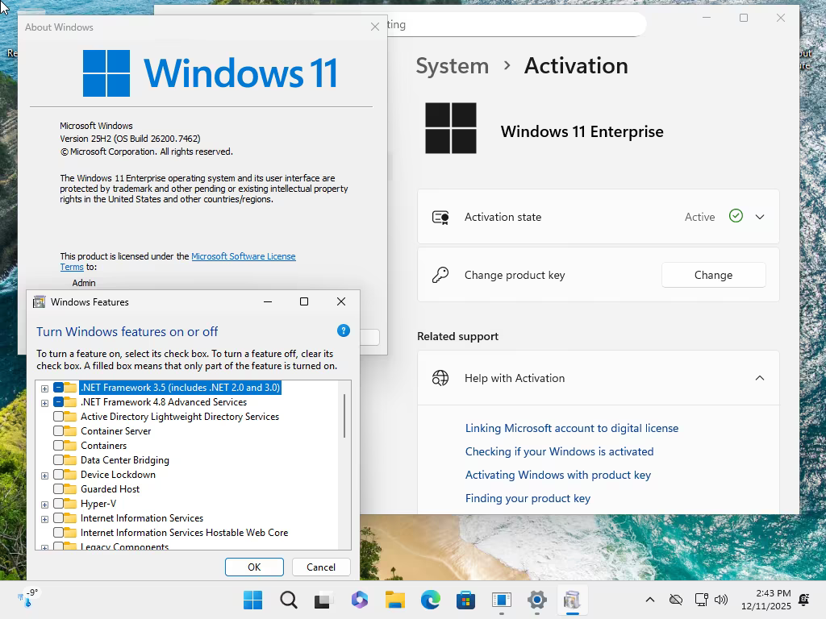Viewport: 826px width, 619px height.
Task: Select Internet Information Services Hostable Web Core
Action: click(x=184, y=533)
